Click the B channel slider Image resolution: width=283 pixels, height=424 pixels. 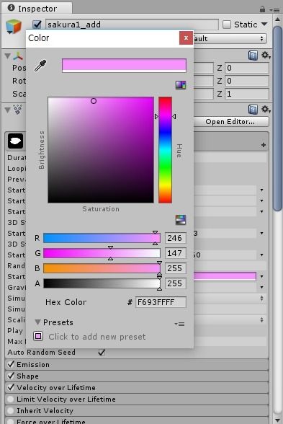click(102, 268)
